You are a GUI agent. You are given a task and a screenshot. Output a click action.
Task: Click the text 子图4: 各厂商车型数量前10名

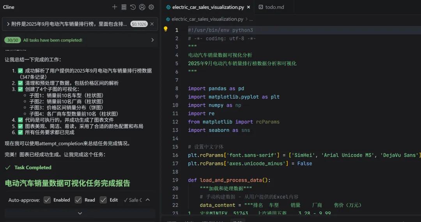[x=74, y=114]
